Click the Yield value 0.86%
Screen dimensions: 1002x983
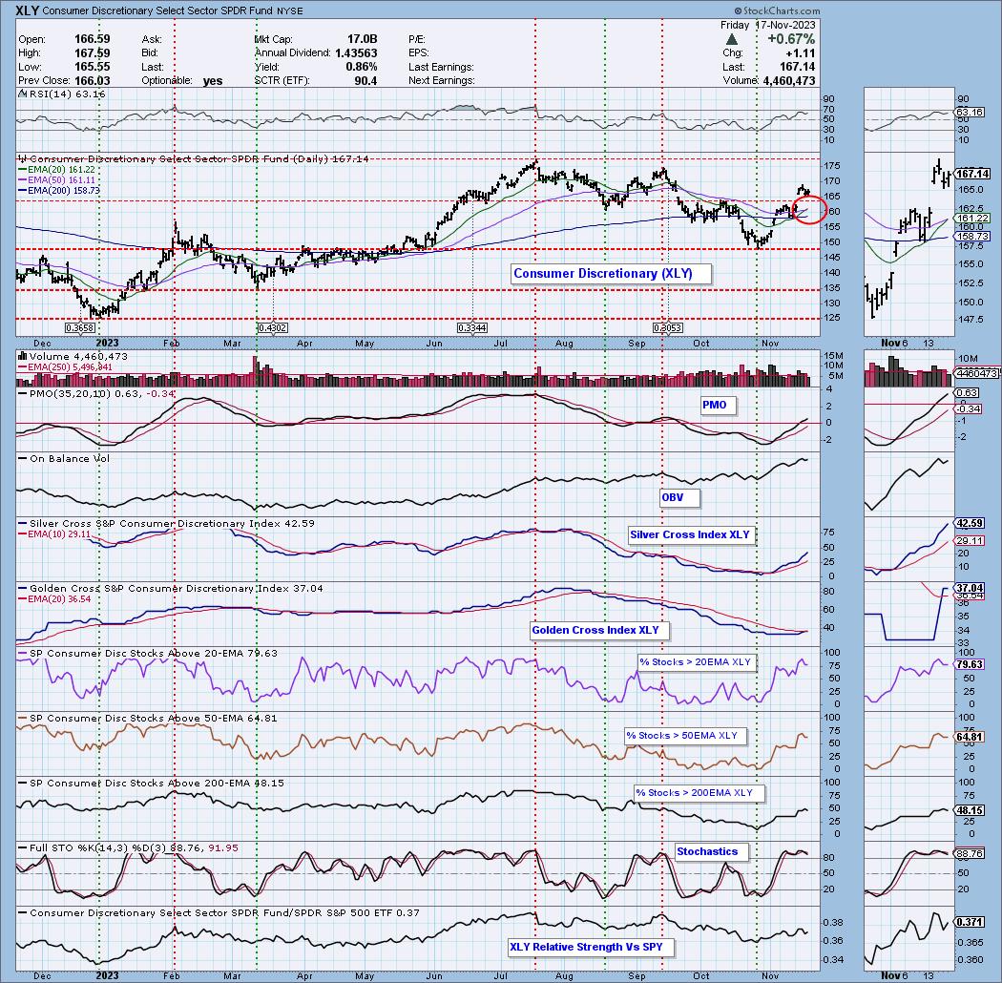click(x=362, y=67)
